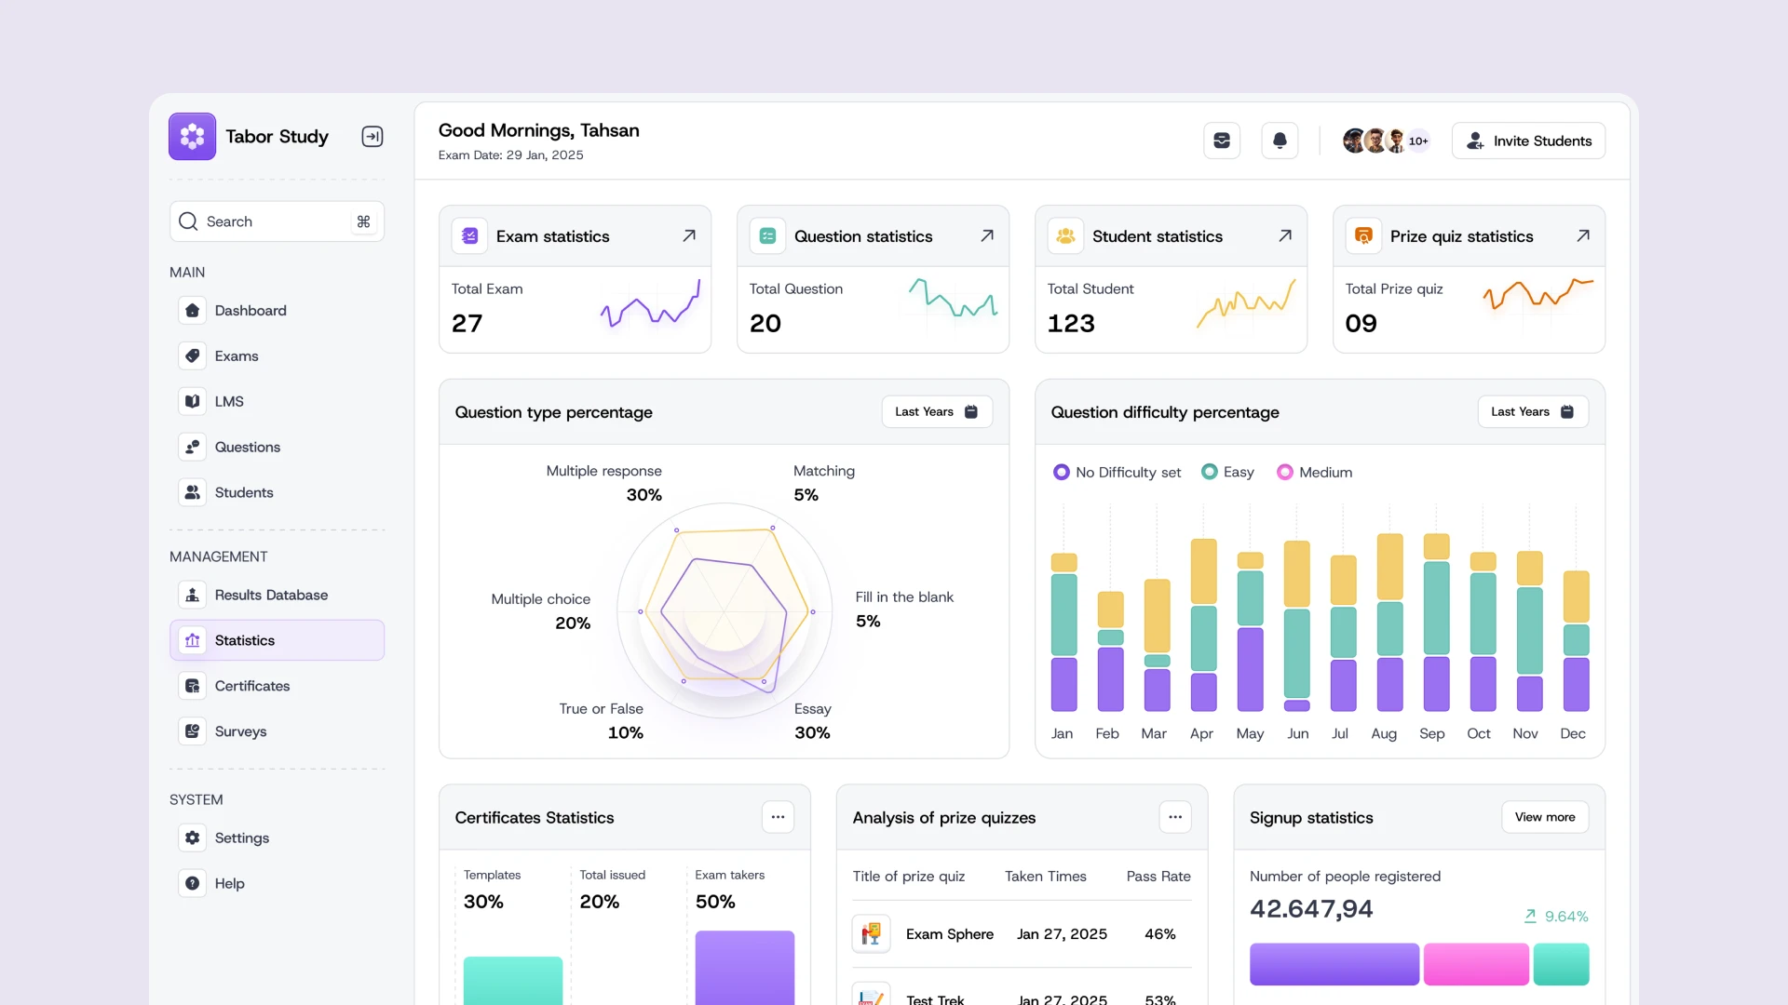Image resolution: width=1788 pixels, height=1005 pixels.
Task: Click the Jan bar in difficulty chart
Action: click(x=1063, y=633)
